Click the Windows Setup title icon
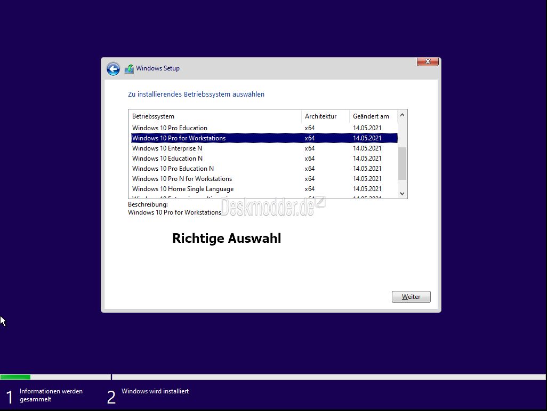 tap(129, 69)
